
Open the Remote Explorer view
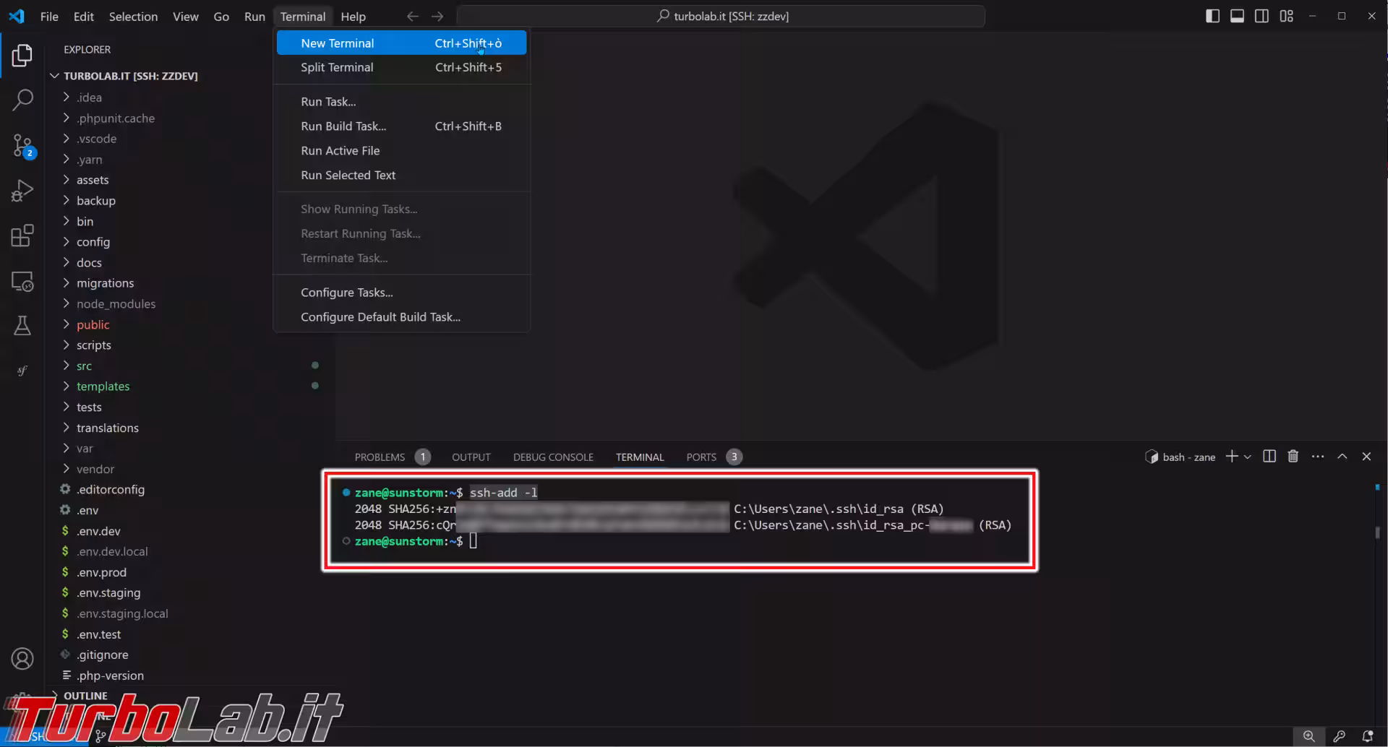22,281
